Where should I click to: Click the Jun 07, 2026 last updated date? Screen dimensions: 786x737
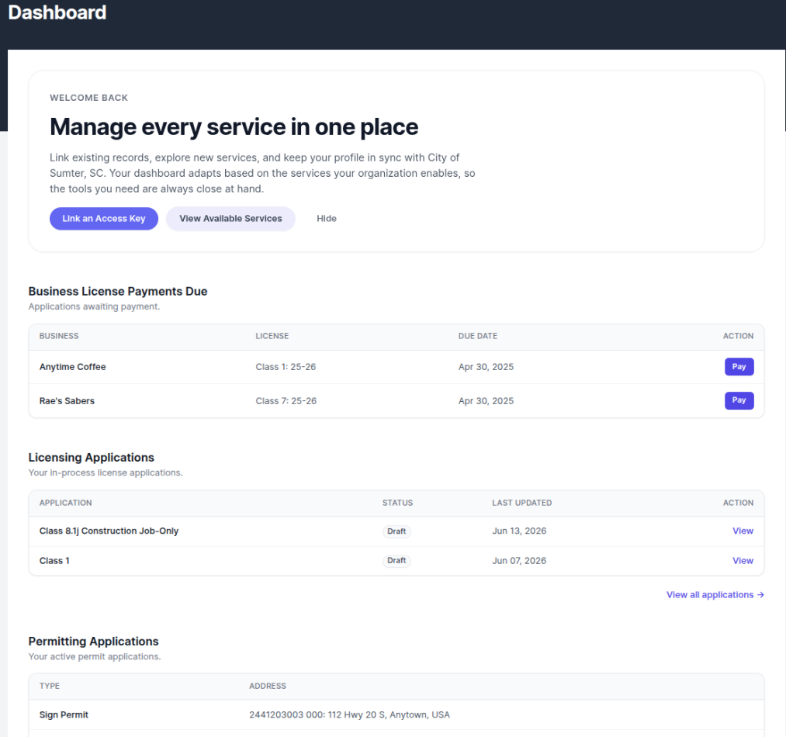(x=519, y=561)
